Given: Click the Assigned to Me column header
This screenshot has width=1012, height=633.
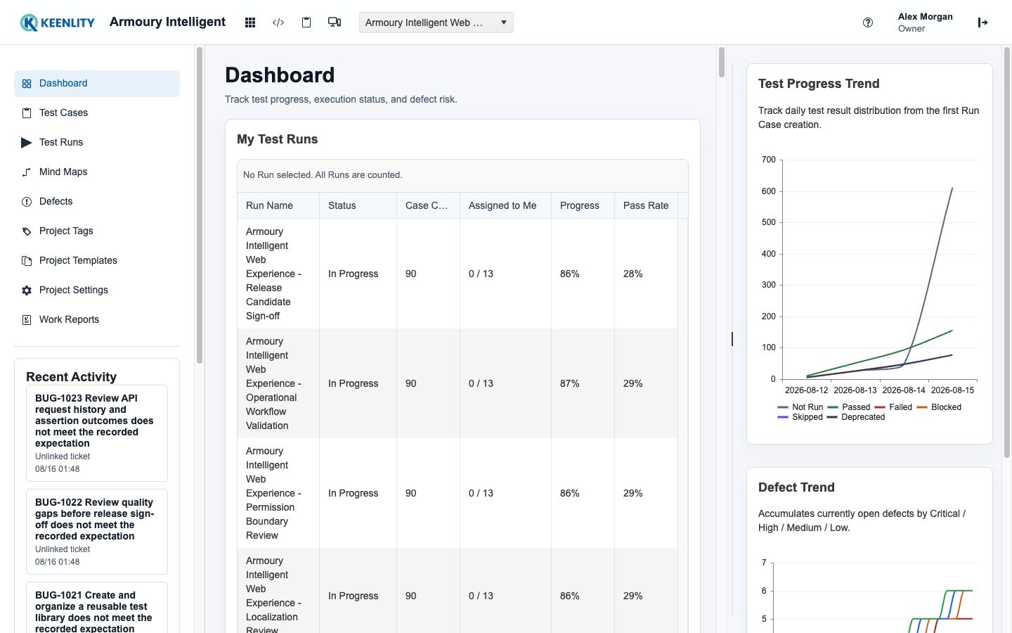Looking at the screenshot, I should coord(505,205).
